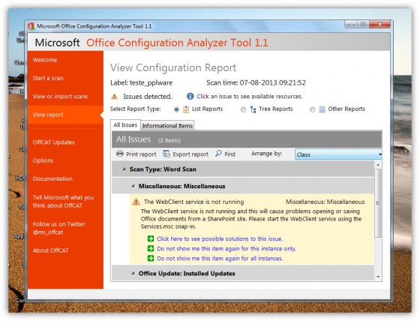Open Documentation in the sidebar
This screenshot has width=420, height=321.
pos(52,178)
